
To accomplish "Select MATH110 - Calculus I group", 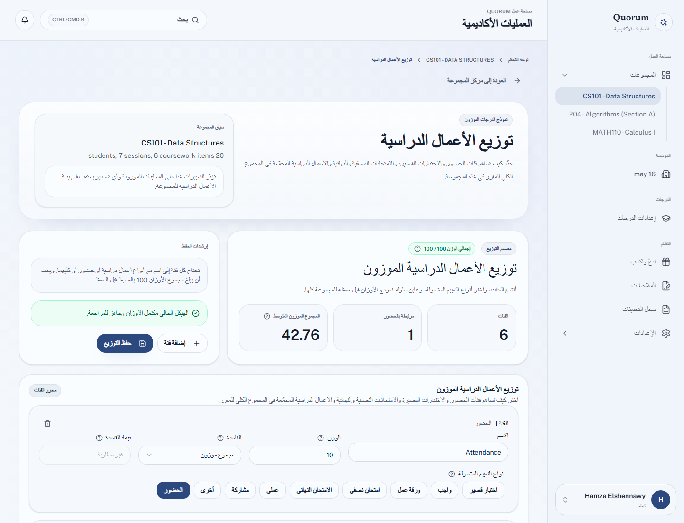I will [608, 132].
